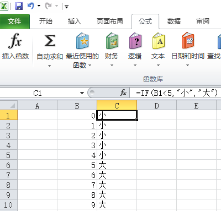This screenshot has height=211, width=221.
Task: Select column D header
Action: click(156, 106)
